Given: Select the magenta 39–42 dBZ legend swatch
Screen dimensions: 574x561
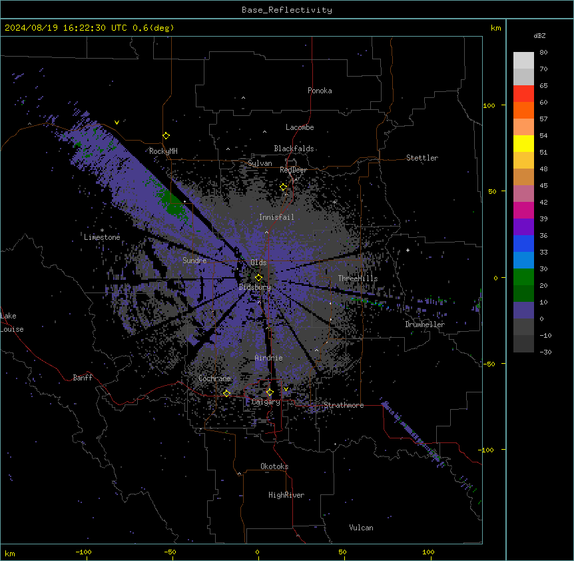Looking at the screenshot, I should tap(523, 210).
